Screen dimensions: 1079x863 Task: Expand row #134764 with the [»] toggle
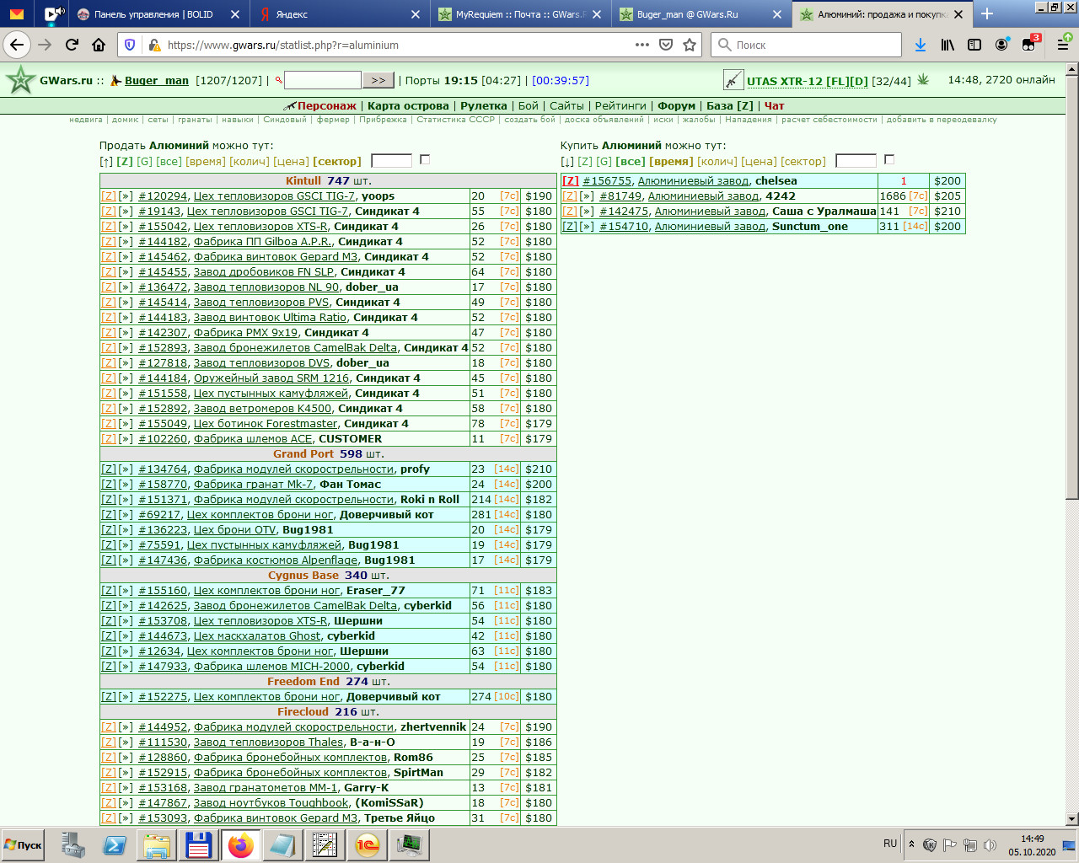126,469
